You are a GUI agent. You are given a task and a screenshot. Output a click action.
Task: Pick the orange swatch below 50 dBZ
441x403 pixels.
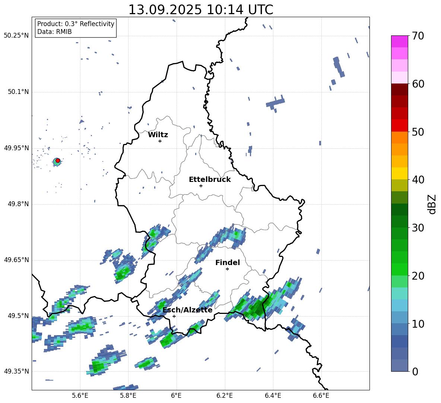(x=400, y=138)
